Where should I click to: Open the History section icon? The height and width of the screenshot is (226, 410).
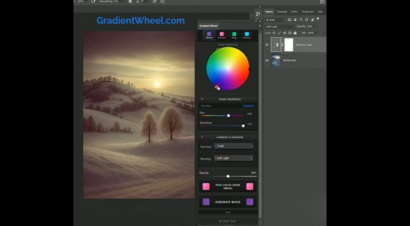click(x=247, y=35)
